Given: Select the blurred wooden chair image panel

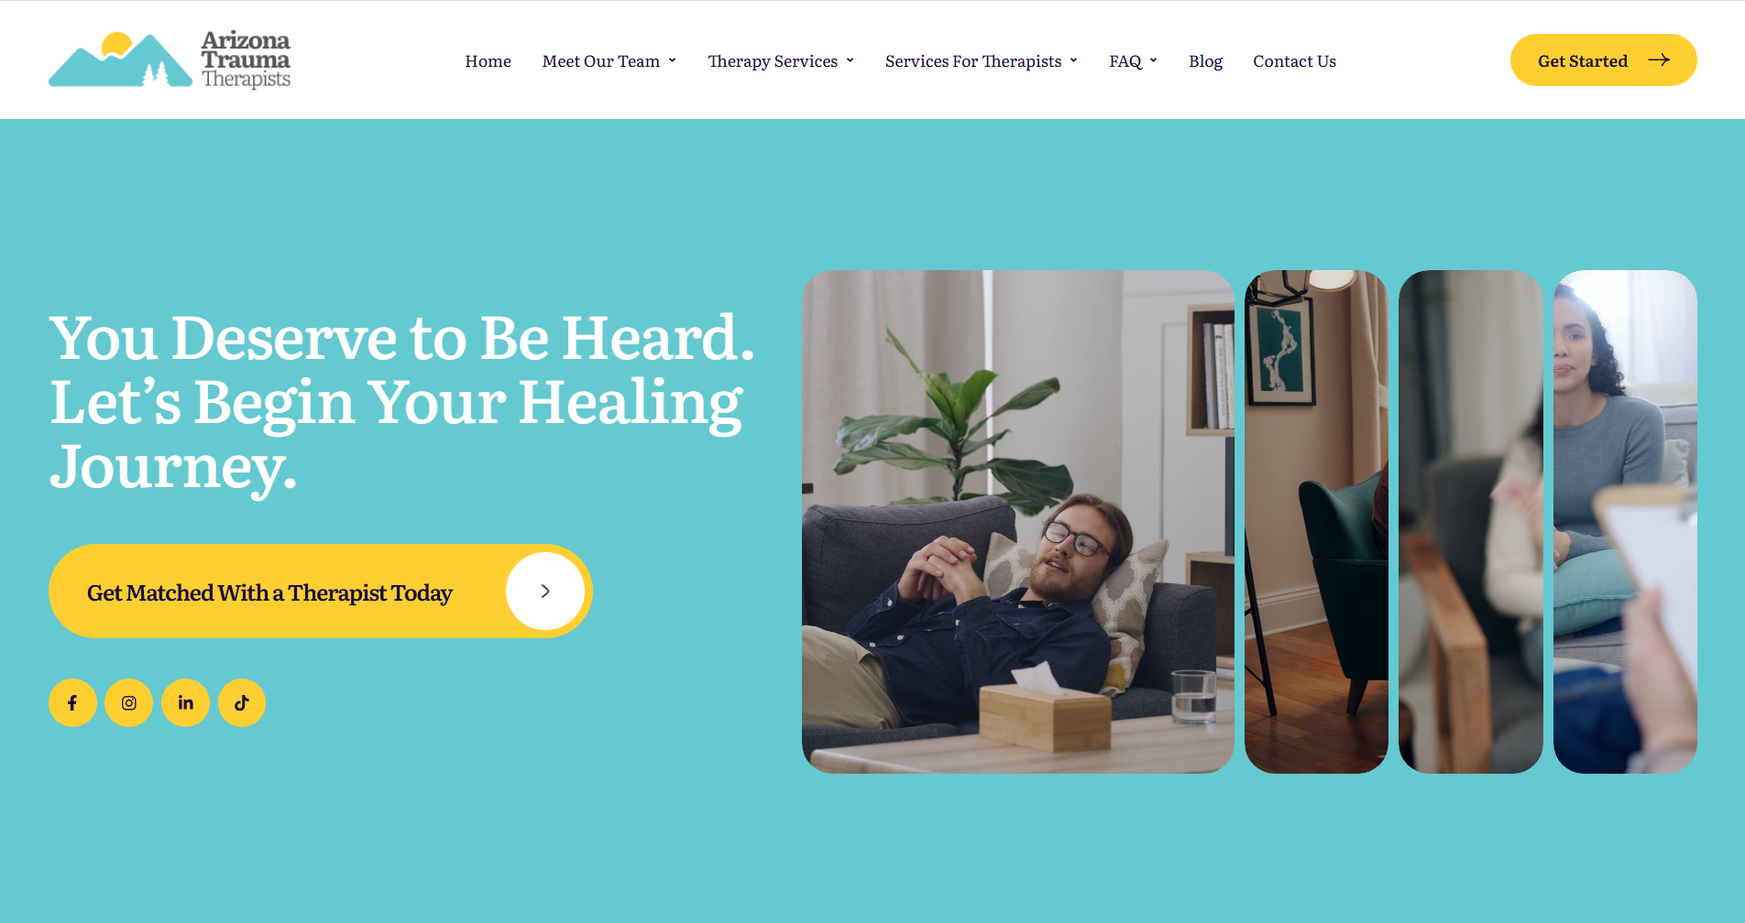Looking at the screenshot, I should [x=1470, y=522].
